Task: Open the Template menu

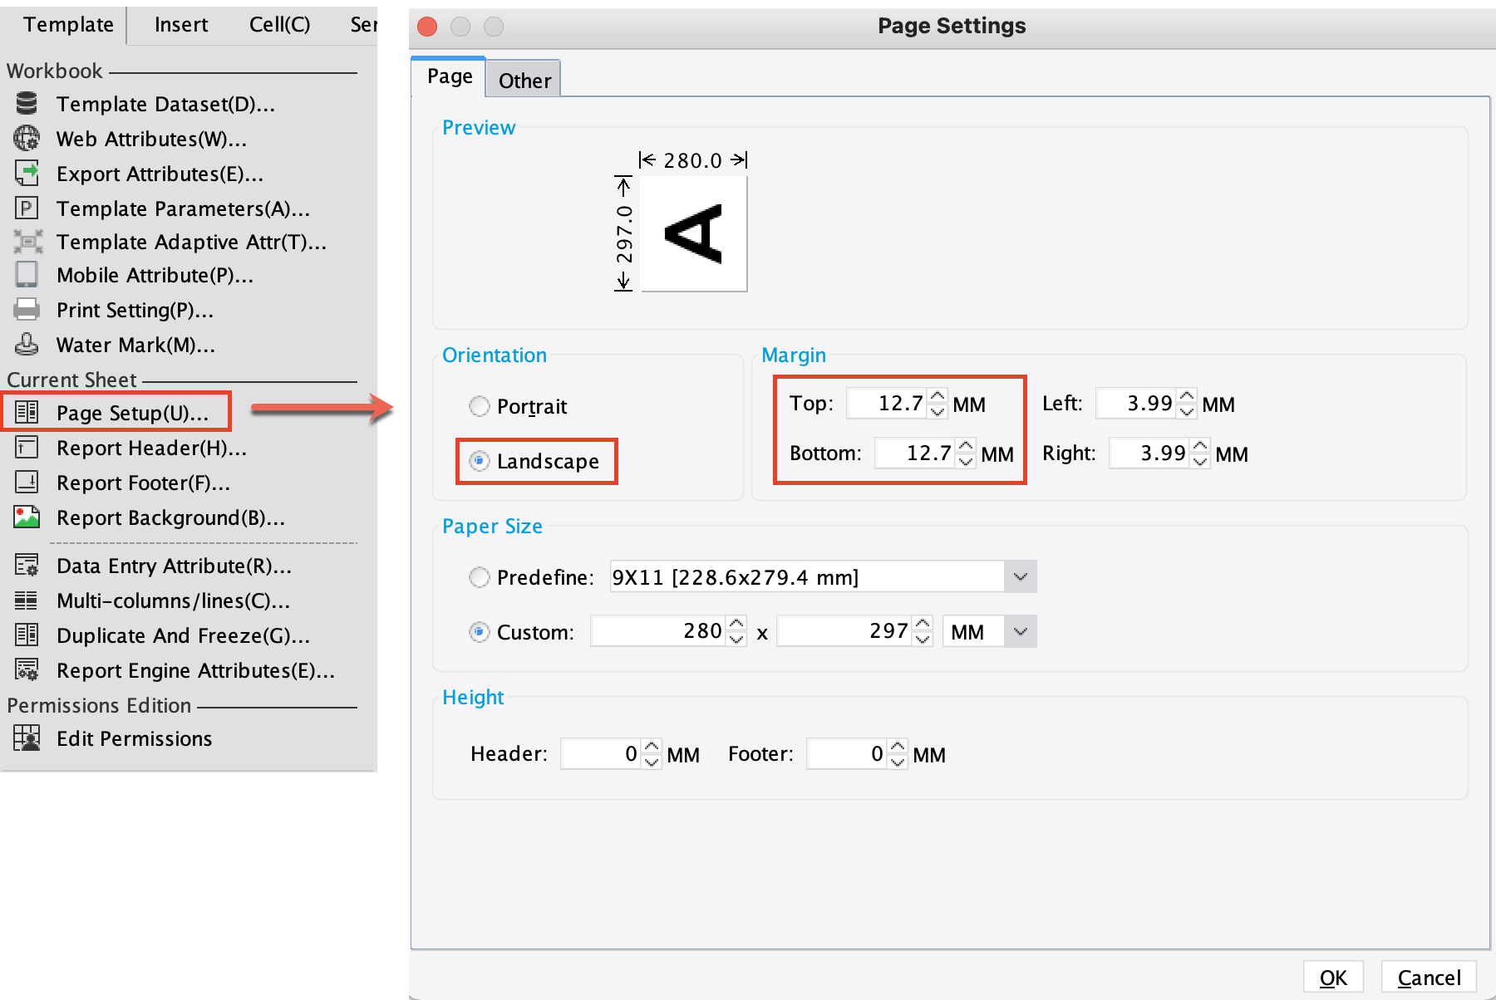Action: pyautogui.click(x=68, y=24)
